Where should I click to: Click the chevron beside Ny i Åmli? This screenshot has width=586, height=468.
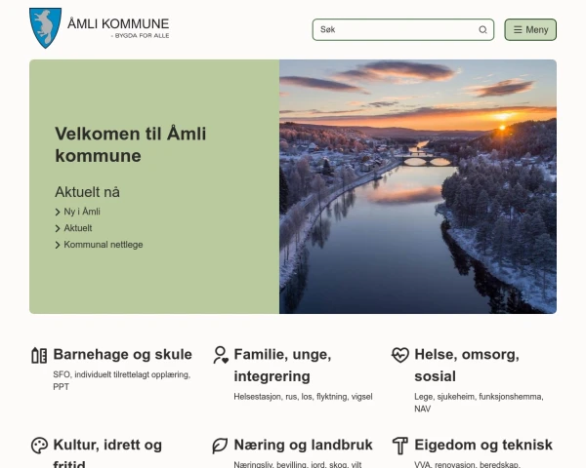click(x=58, y=212)
